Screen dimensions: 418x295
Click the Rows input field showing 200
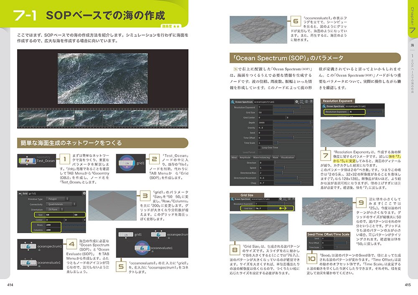pos(53,225)
